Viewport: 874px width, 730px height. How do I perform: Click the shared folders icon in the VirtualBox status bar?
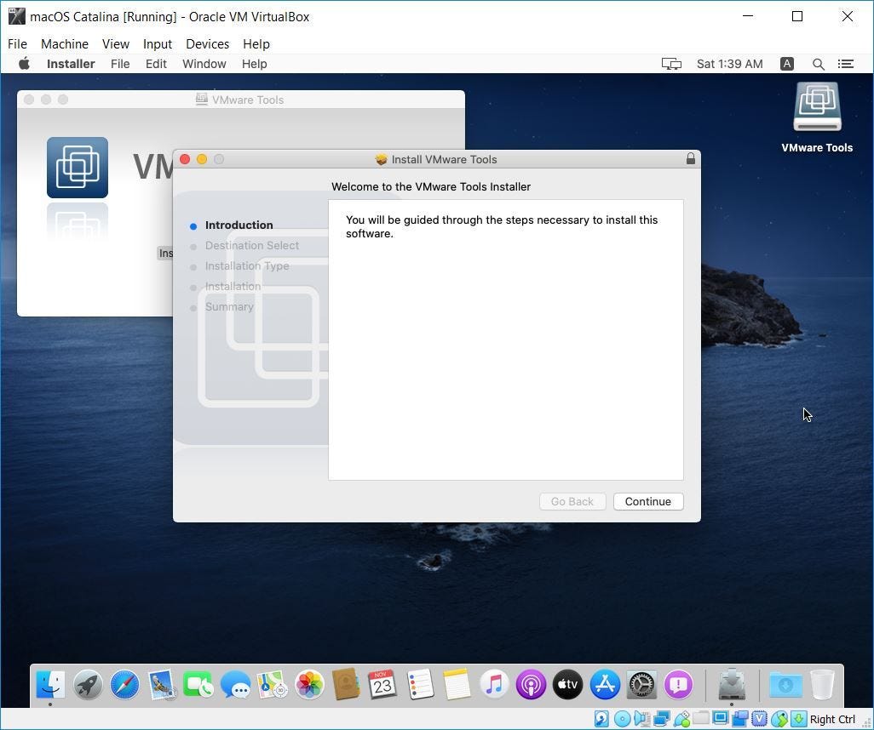(701, 718)
